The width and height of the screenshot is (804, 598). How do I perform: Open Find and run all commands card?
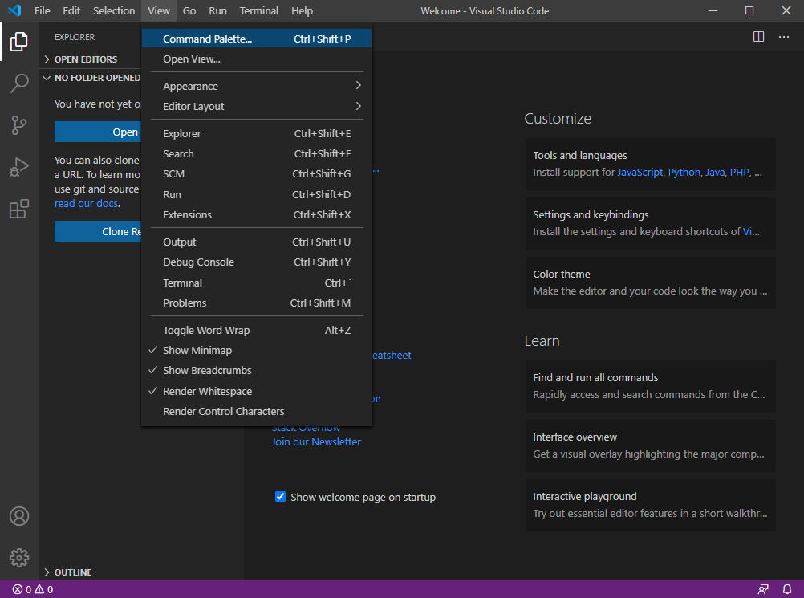point(650,386)
